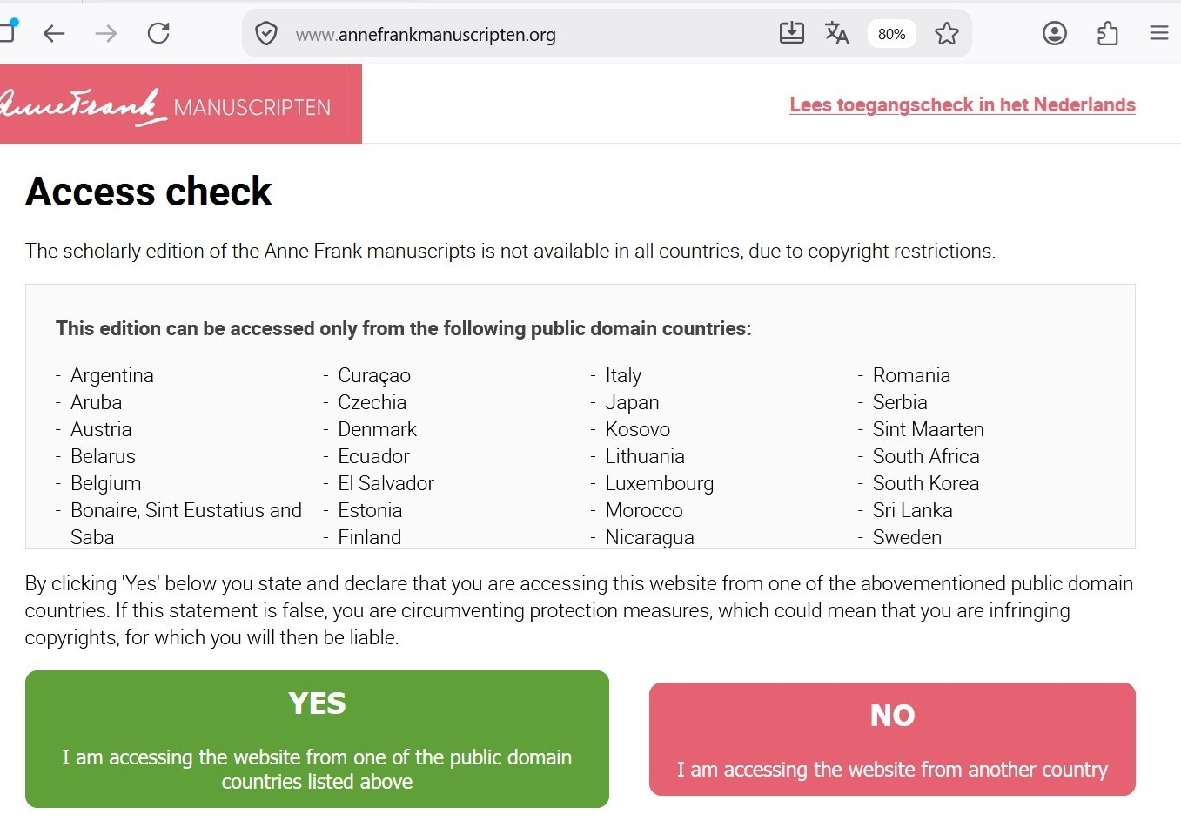The image size is (1181, 821).
Task: Choose the red NO button
Action: (x=892, y=739)
